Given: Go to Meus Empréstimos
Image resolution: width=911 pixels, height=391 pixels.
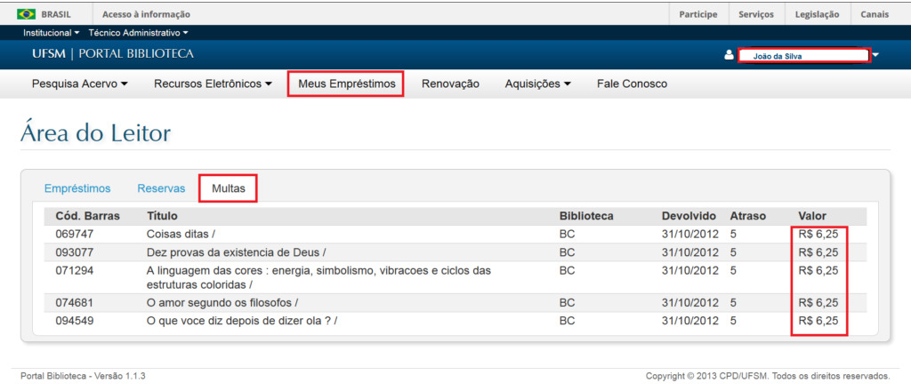Looking at the screenshot, I should click(x=345, y=84).
